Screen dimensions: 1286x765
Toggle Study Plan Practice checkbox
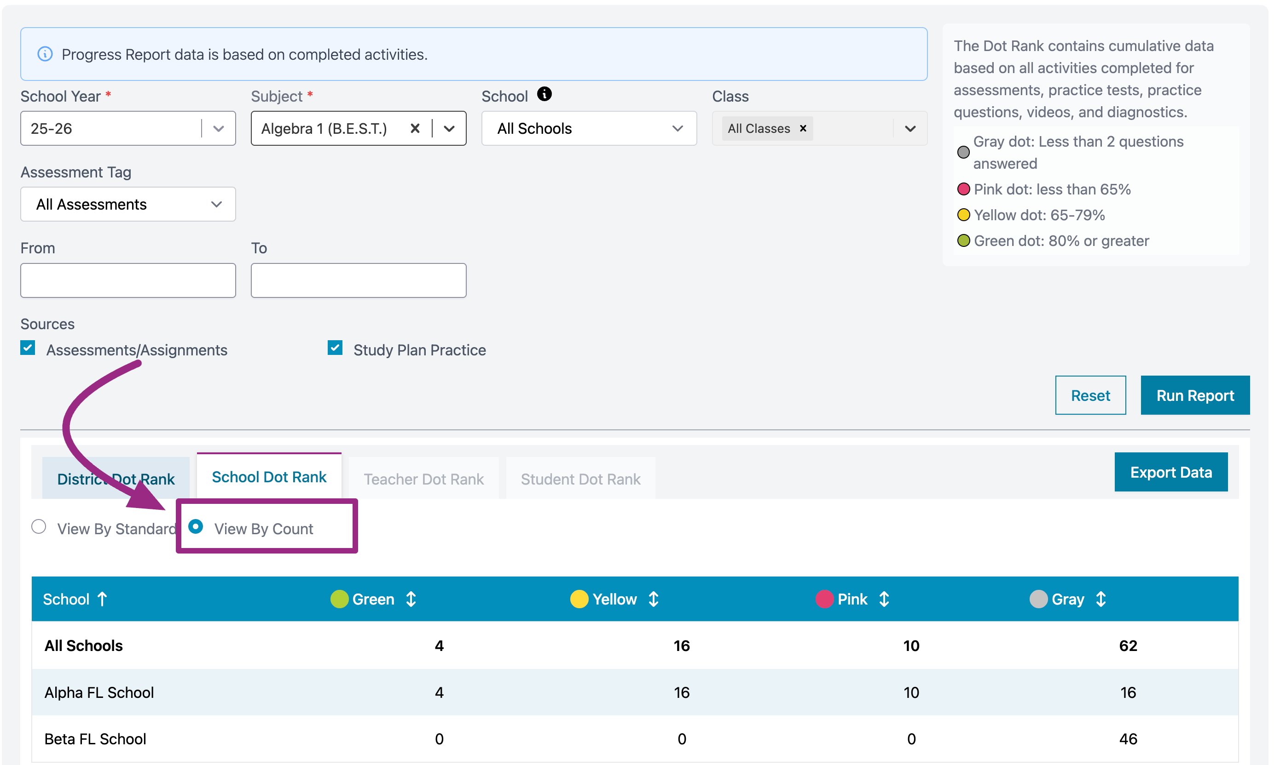(x=335, y=348)
